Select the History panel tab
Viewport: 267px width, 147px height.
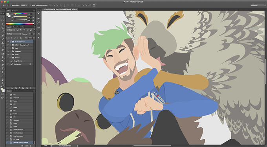9,91
